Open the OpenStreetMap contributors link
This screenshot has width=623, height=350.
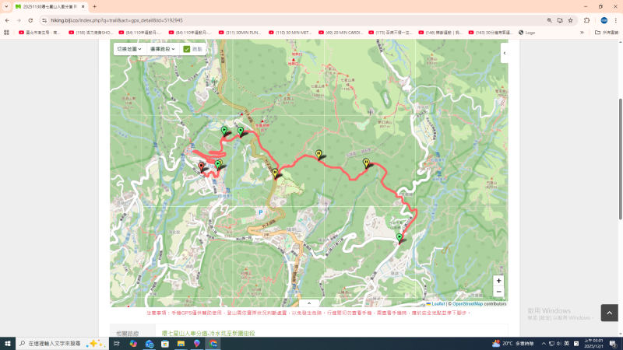coord(479,304)
